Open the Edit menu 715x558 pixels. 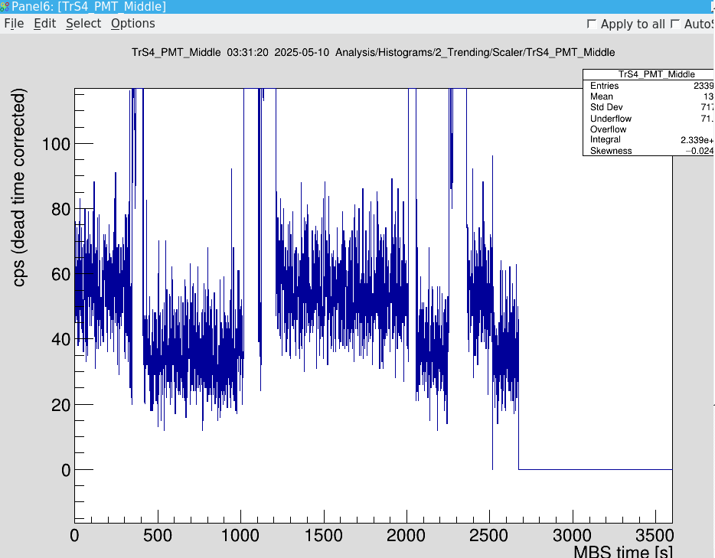[44, 24]
